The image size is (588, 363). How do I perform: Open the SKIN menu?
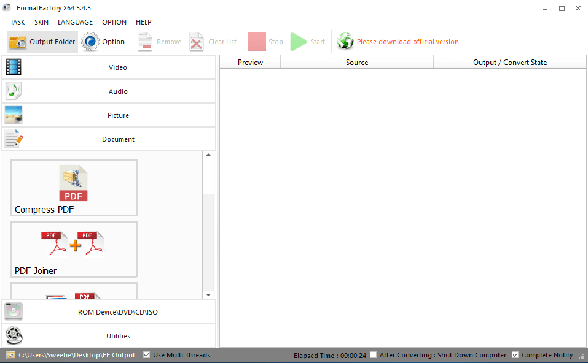[x=41, y=22]
